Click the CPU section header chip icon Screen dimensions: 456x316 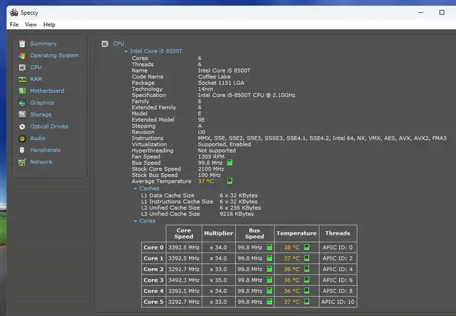[105, 44]
